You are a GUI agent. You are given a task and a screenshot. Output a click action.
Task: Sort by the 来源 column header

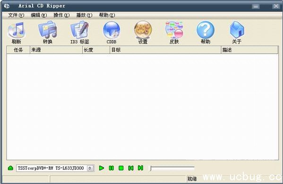(x=56, y=50)
